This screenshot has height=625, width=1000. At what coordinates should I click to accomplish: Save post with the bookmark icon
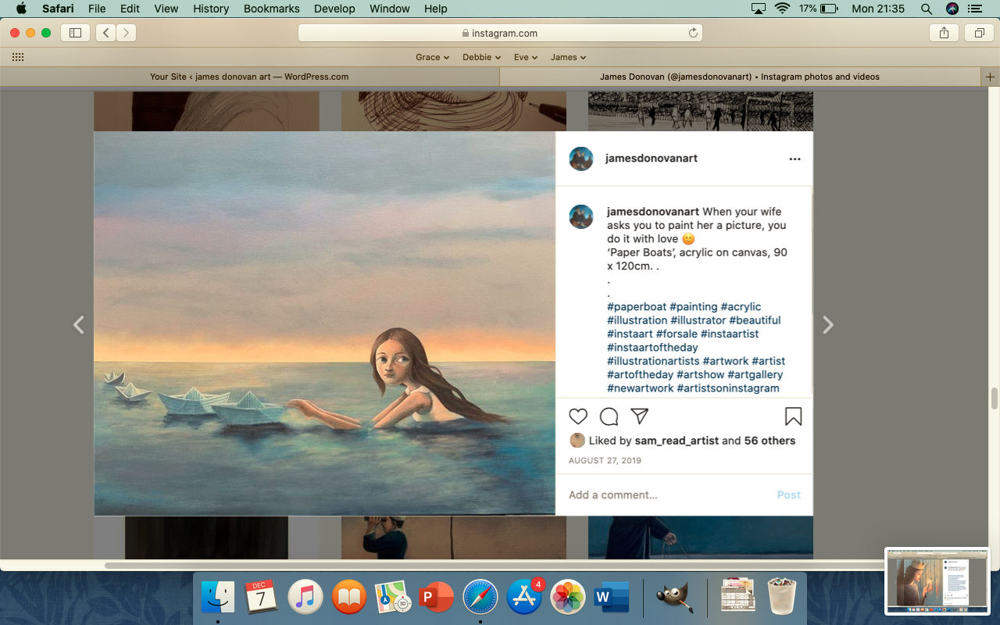[x=793, y=416]
